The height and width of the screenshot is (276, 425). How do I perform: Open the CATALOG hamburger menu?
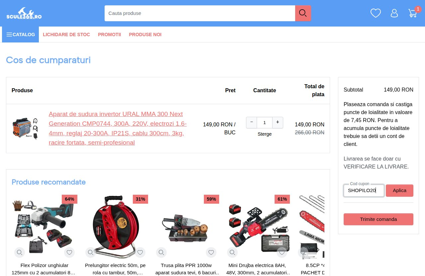21,34
